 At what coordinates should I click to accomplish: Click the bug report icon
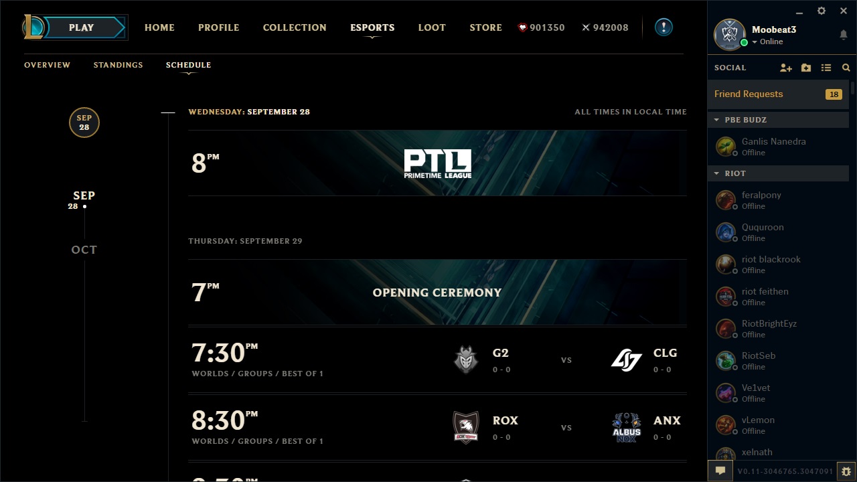click(846, 471)
